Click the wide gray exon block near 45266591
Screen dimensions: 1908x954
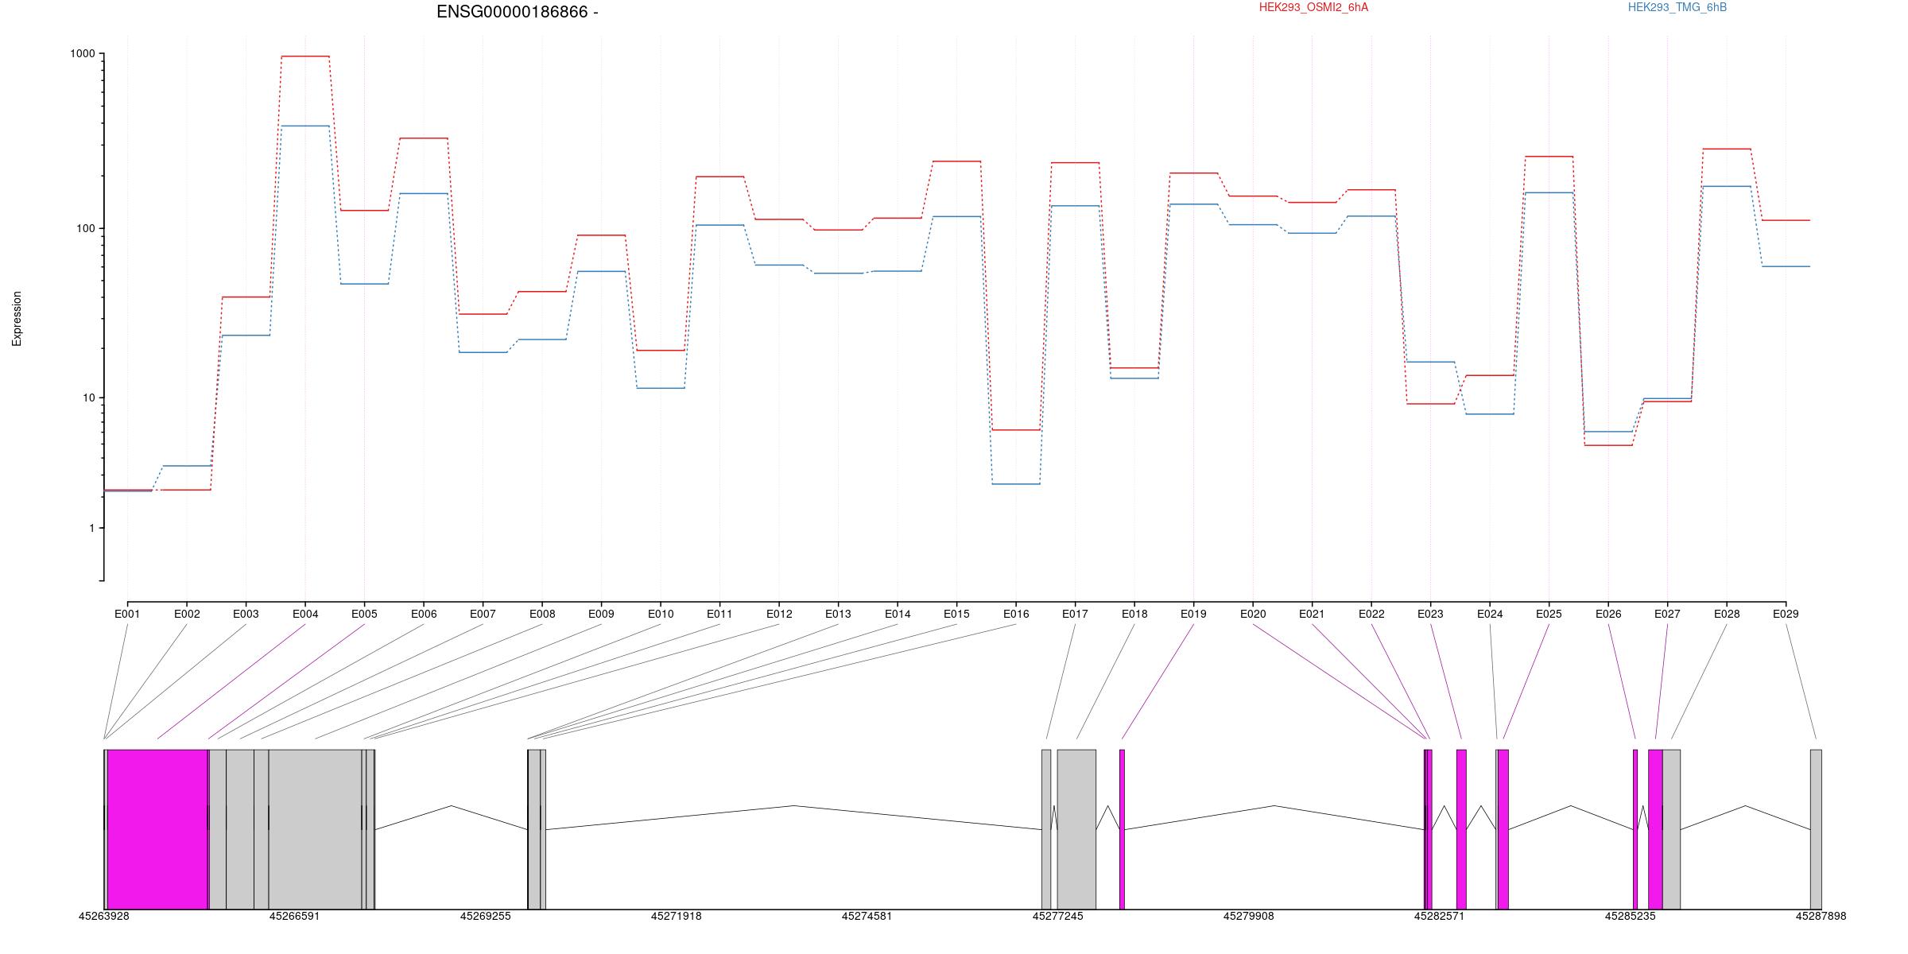click(x=315, y=829)
